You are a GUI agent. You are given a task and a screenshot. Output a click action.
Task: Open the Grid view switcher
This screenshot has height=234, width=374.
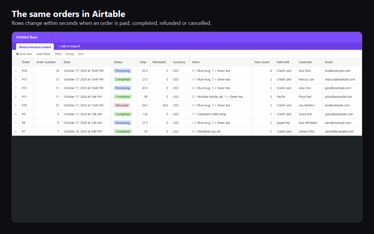coord(24,54)
